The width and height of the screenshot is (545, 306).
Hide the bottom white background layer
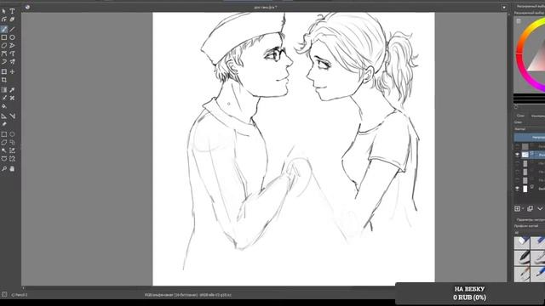517,189
